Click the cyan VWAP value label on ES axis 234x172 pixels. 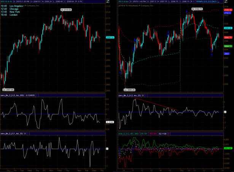click(228, 28)
